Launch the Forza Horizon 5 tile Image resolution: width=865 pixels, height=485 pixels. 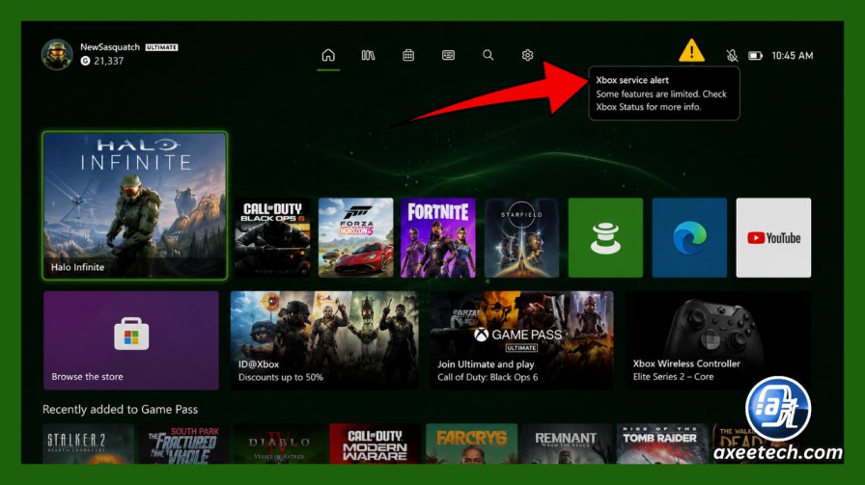356,237
